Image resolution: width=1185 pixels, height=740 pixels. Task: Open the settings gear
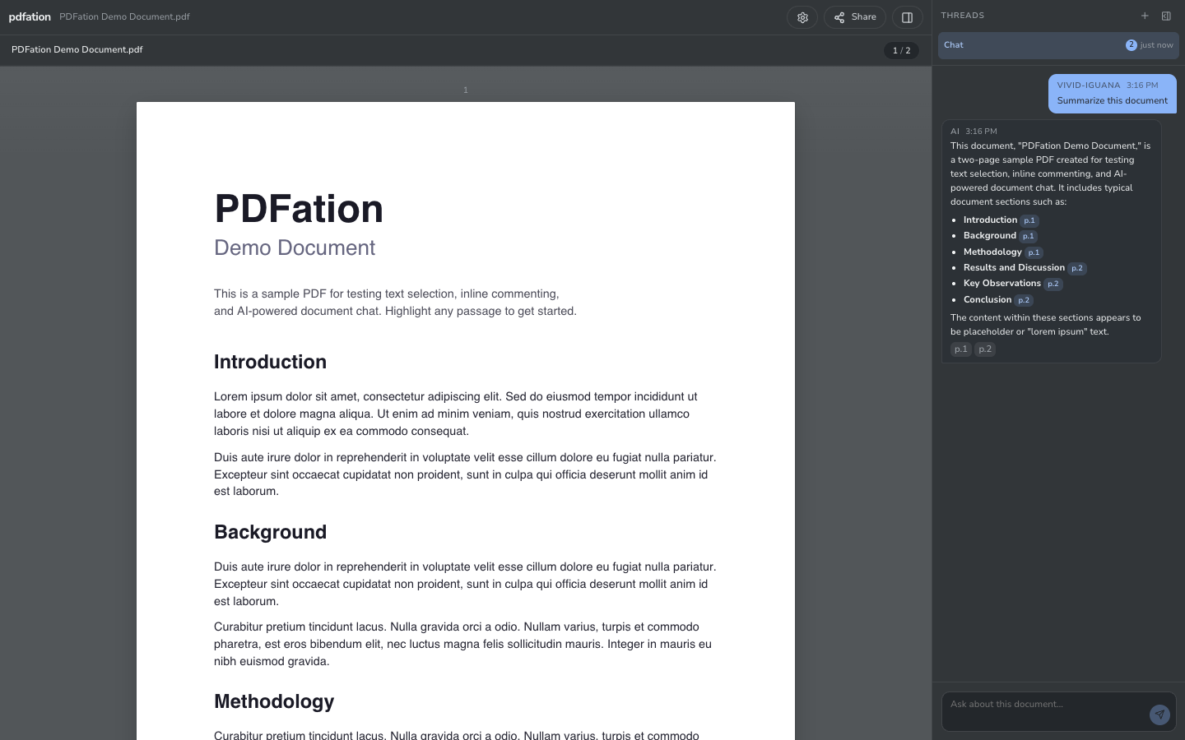click(802, 17)
